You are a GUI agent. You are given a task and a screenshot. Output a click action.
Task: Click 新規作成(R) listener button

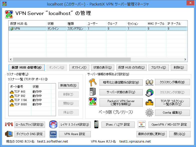coord(68,85)
